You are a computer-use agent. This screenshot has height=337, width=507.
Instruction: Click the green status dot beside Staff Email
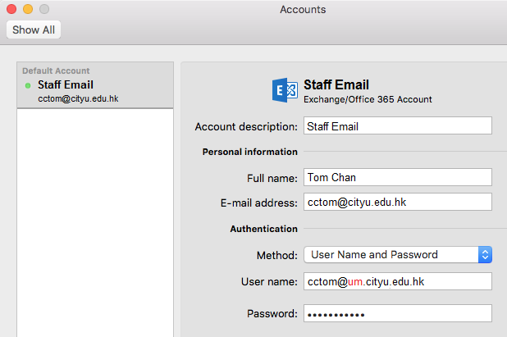point(28,85)
